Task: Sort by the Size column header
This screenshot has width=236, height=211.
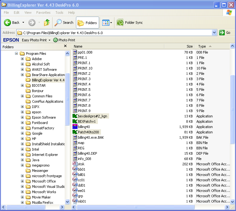Action: tap(179, 46)
